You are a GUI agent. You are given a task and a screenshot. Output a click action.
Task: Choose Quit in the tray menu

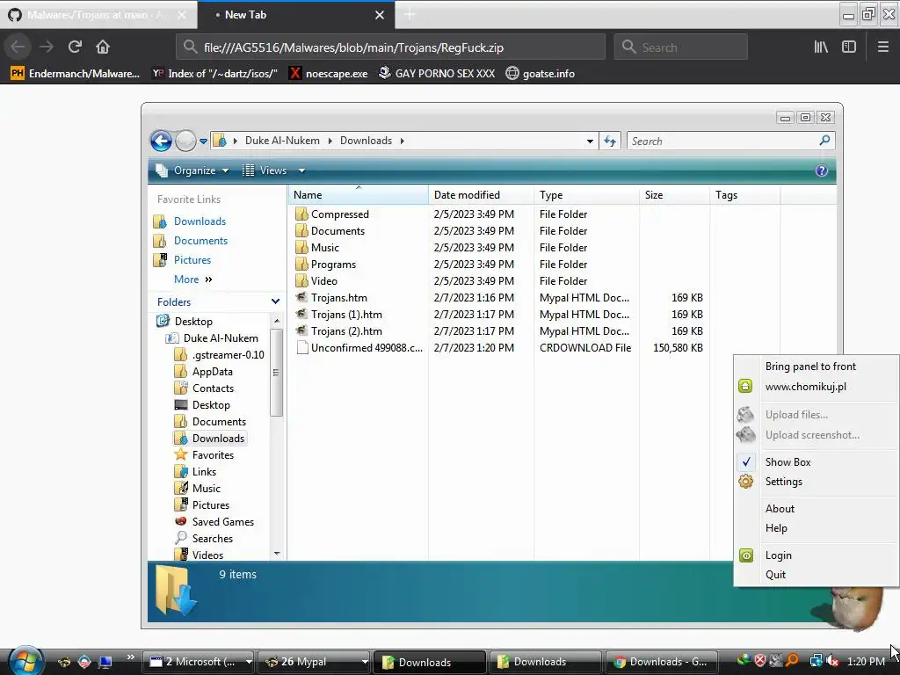click(775, 575)
